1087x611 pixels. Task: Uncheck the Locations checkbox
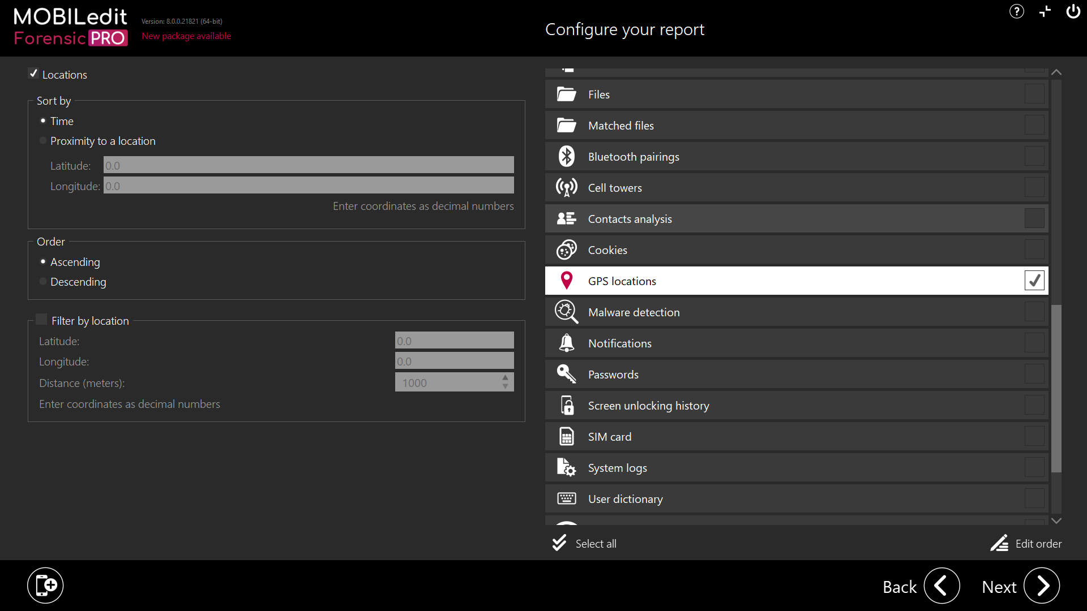[33, 74]
